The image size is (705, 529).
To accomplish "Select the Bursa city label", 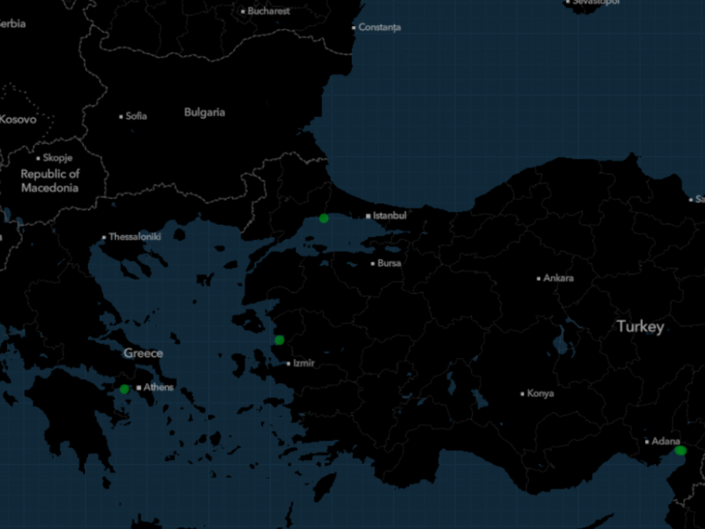I will click(x=389, y=263).
